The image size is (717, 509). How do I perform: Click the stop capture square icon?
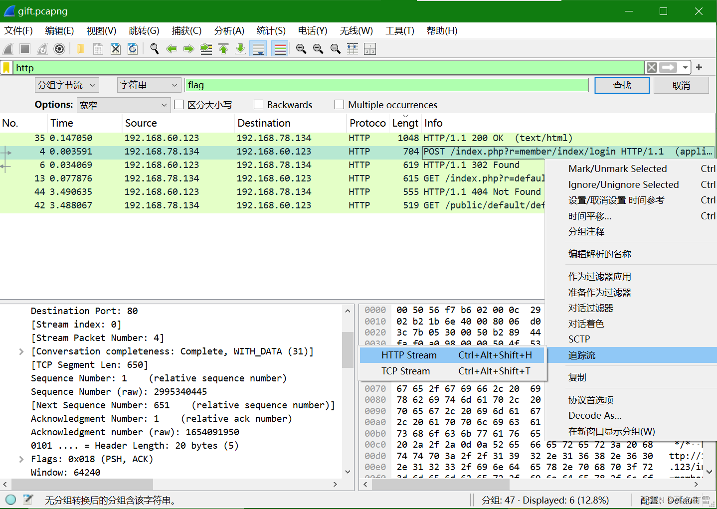25,49
